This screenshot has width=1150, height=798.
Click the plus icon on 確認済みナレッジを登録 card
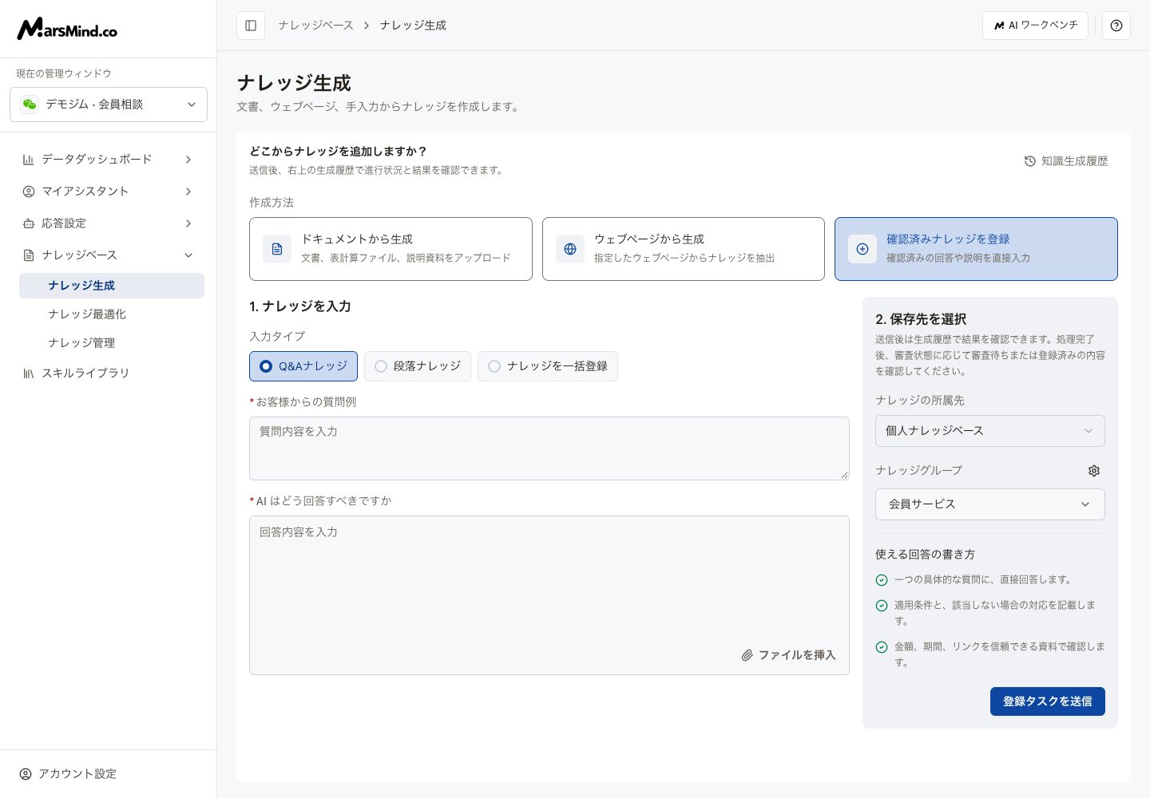[x=862, y=249]
